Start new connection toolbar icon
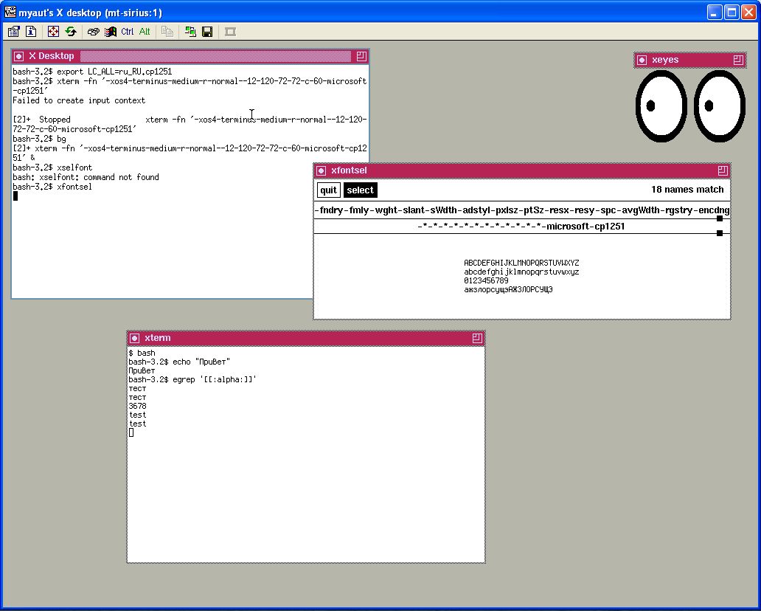 pyautogui.click(x=190, y=32)
